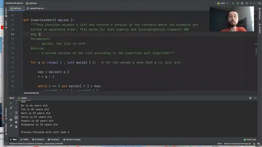Click main.py breadcrumb in navigation bar
The height and width of the screenshot is (147, 262).
point(32,3)
